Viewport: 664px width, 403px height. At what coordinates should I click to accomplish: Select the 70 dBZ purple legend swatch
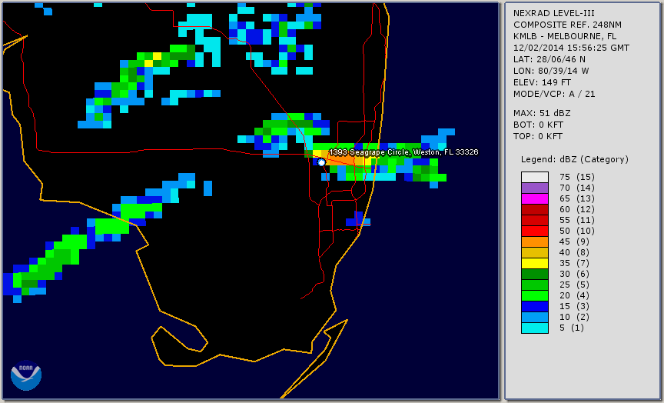click(535, 188)
